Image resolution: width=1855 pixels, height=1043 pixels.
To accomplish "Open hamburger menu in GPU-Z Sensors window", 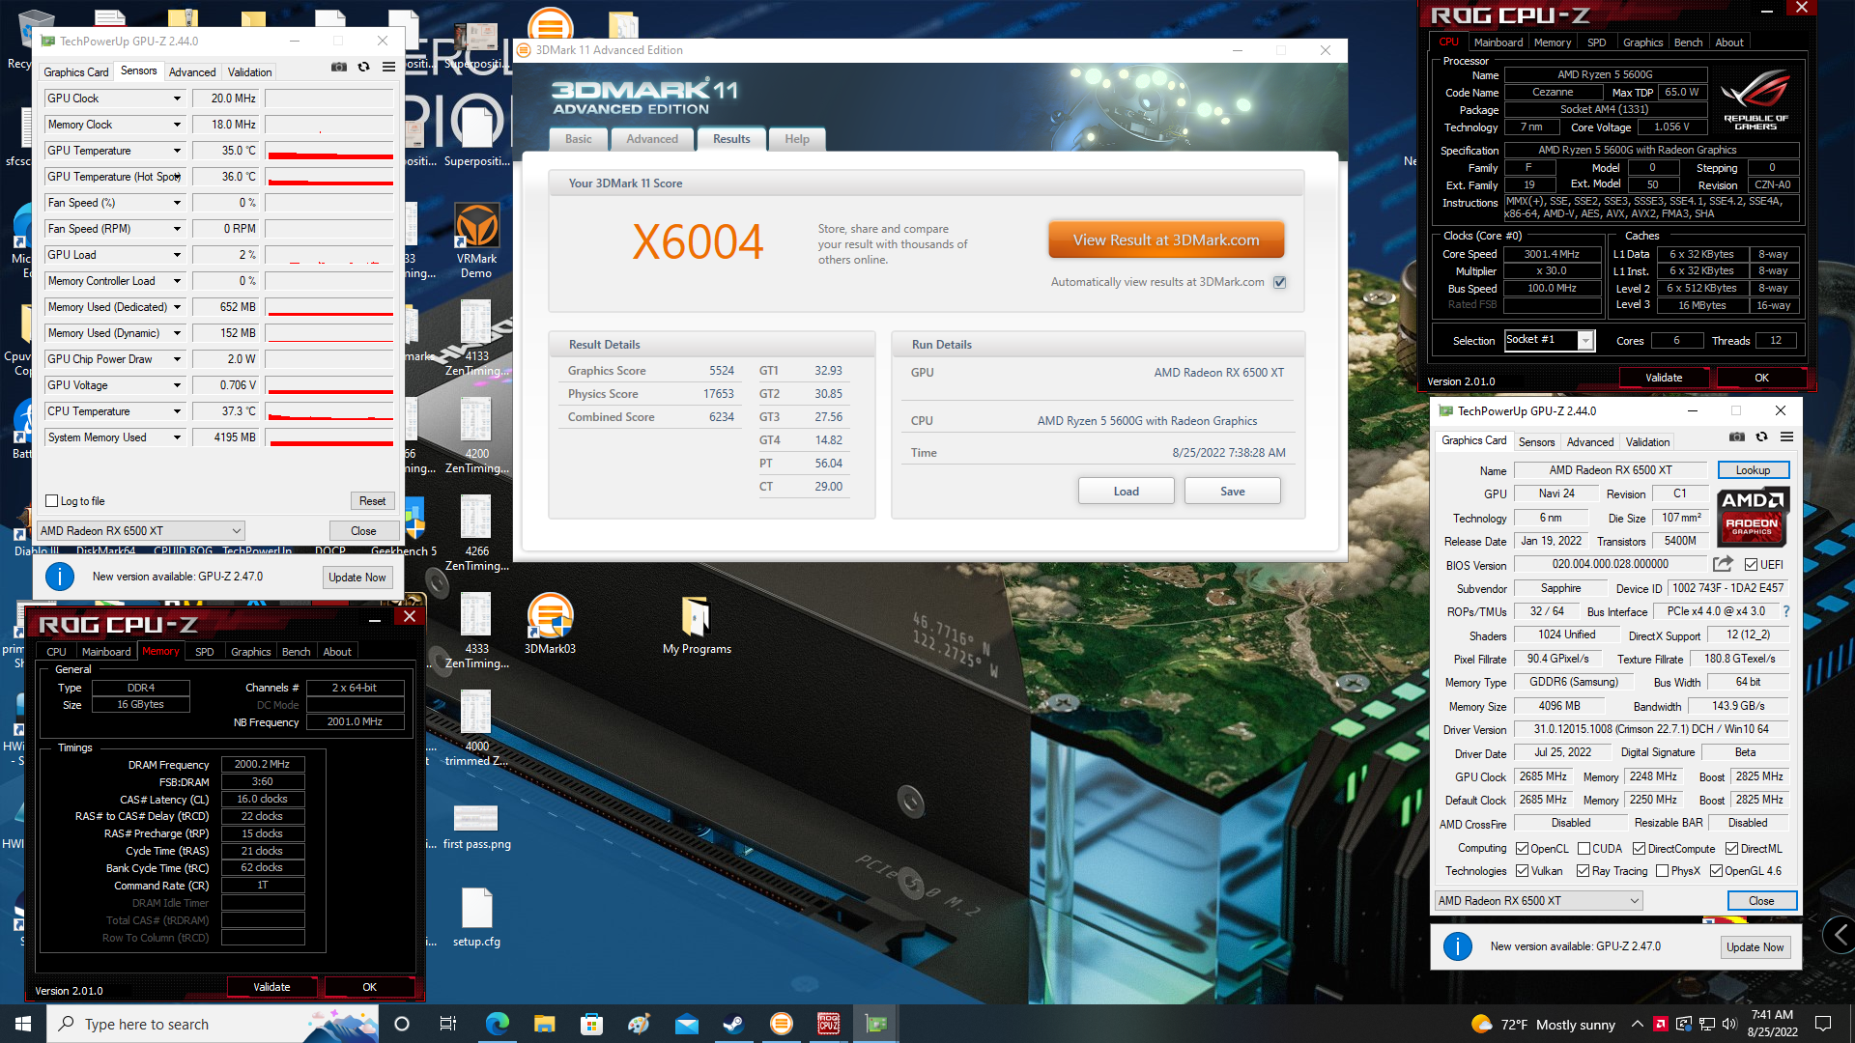I will [388, 67].
